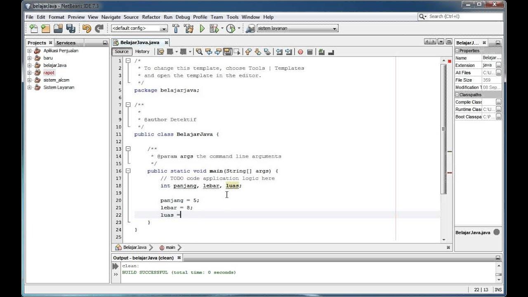Open the Profile button dropdown arrow
The image size is (528, 297).
pyautogui.click(x=239, y=28)
